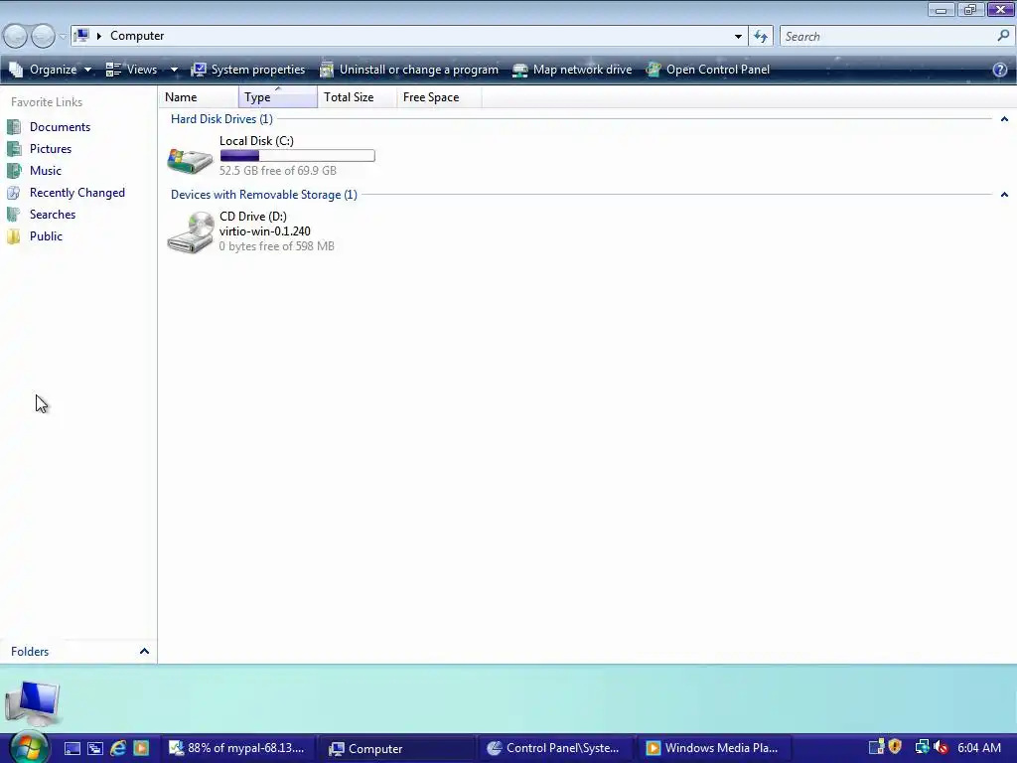Open the recent pages dropdown arrow
Image resolution: width=1017 pixels, height=763 pixels.
tap(63, 37)
